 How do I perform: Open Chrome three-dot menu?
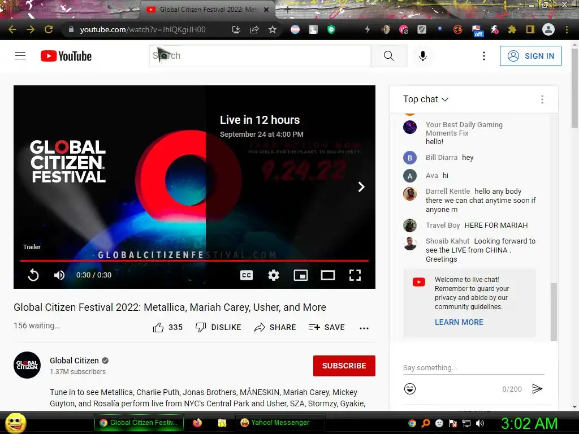[x=567, y=29]
